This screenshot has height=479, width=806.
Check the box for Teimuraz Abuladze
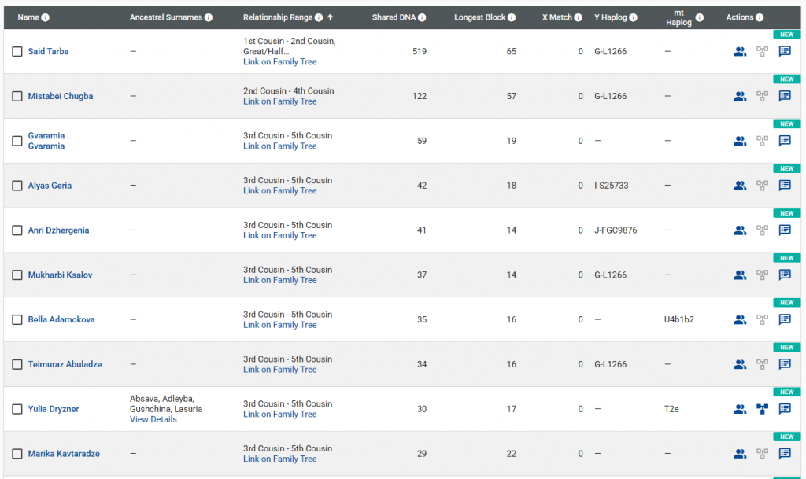coord(17,365)
